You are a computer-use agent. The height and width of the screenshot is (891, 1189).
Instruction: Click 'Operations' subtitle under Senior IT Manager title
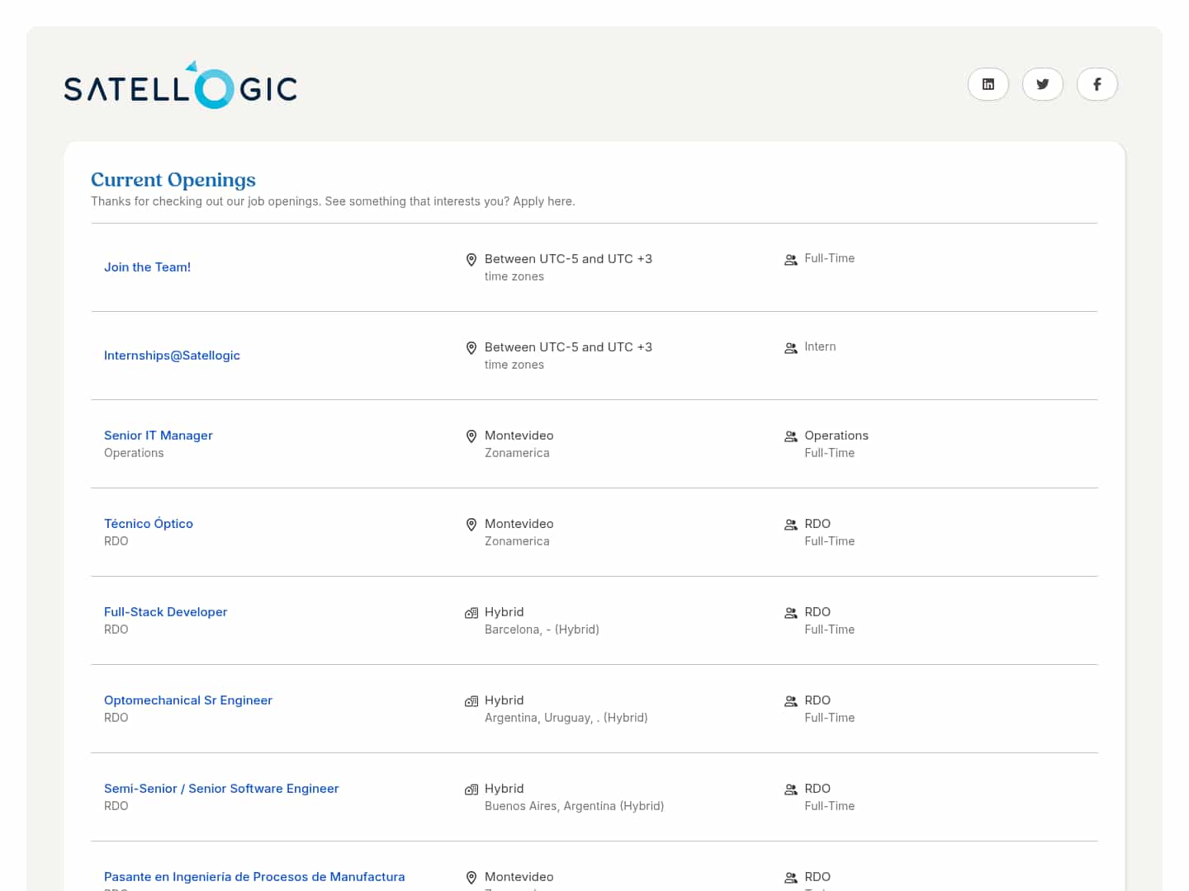(134, 453)
